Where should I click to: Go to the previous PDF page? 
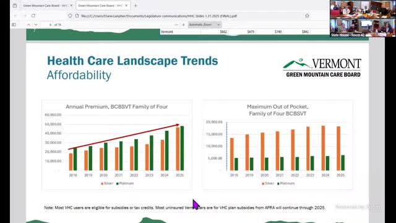click(28, 25)
